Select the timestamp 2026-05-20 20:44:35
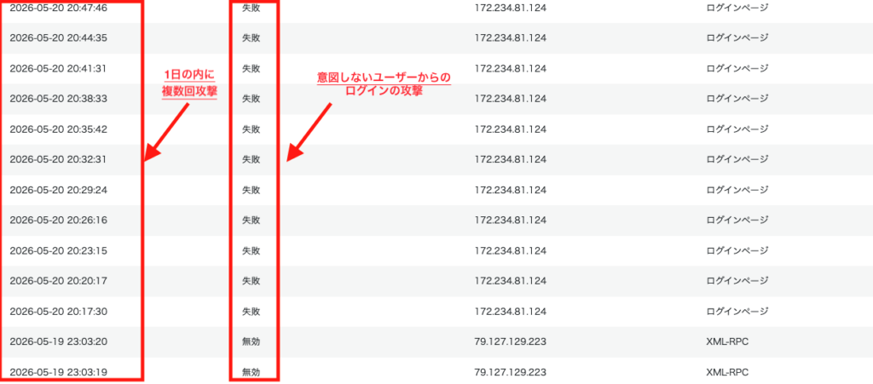This screenshot has height=384, width=873. click(59, 38)
